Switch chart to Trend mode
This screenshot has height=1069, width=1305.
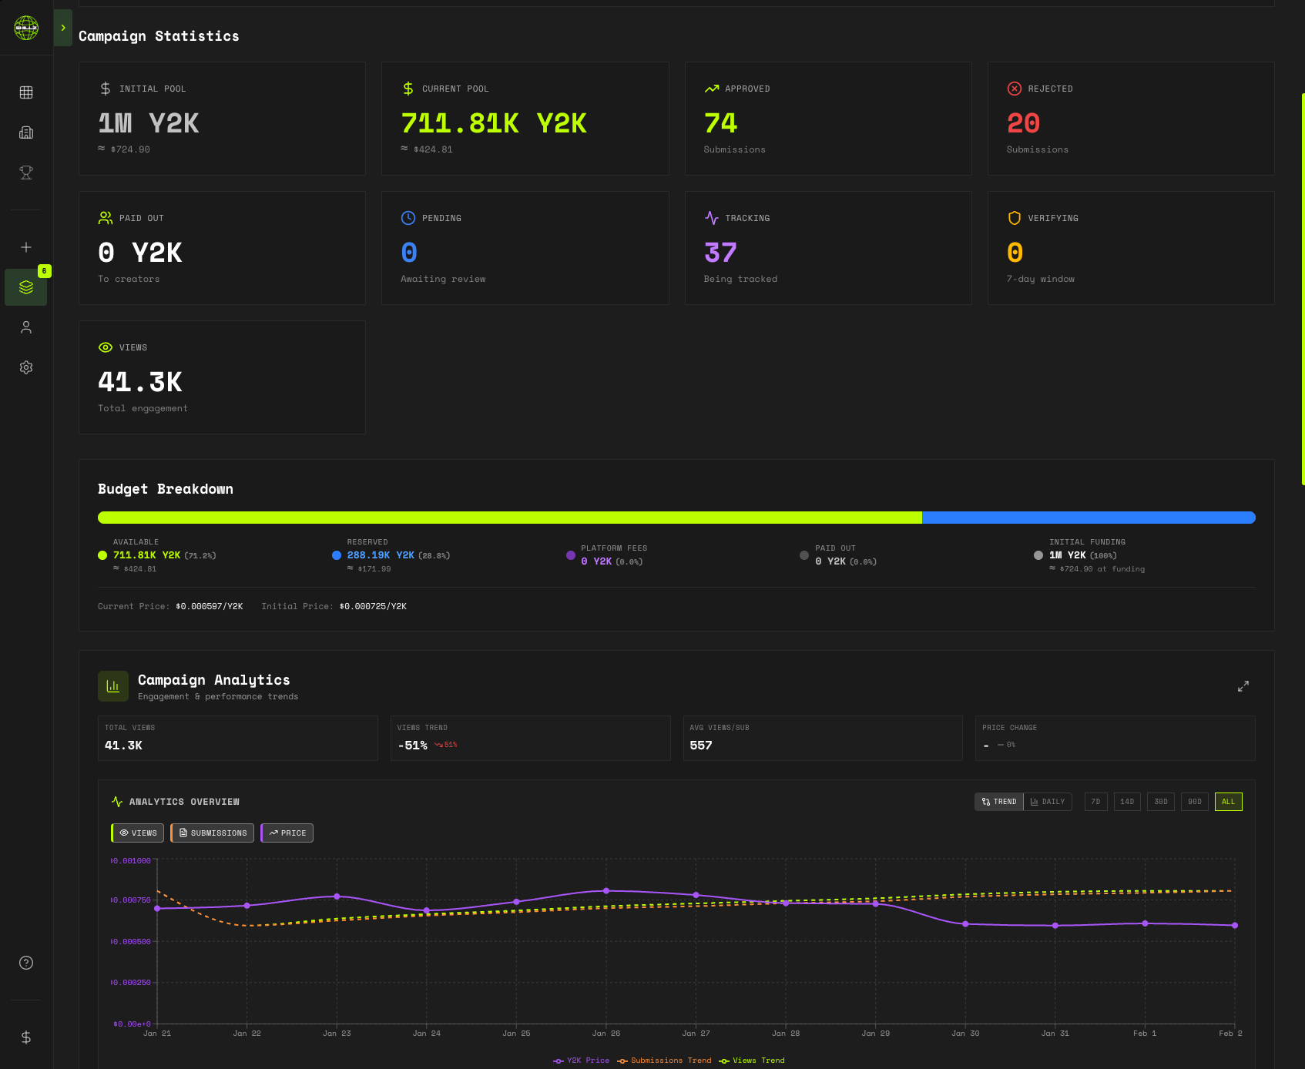(999, 802)
